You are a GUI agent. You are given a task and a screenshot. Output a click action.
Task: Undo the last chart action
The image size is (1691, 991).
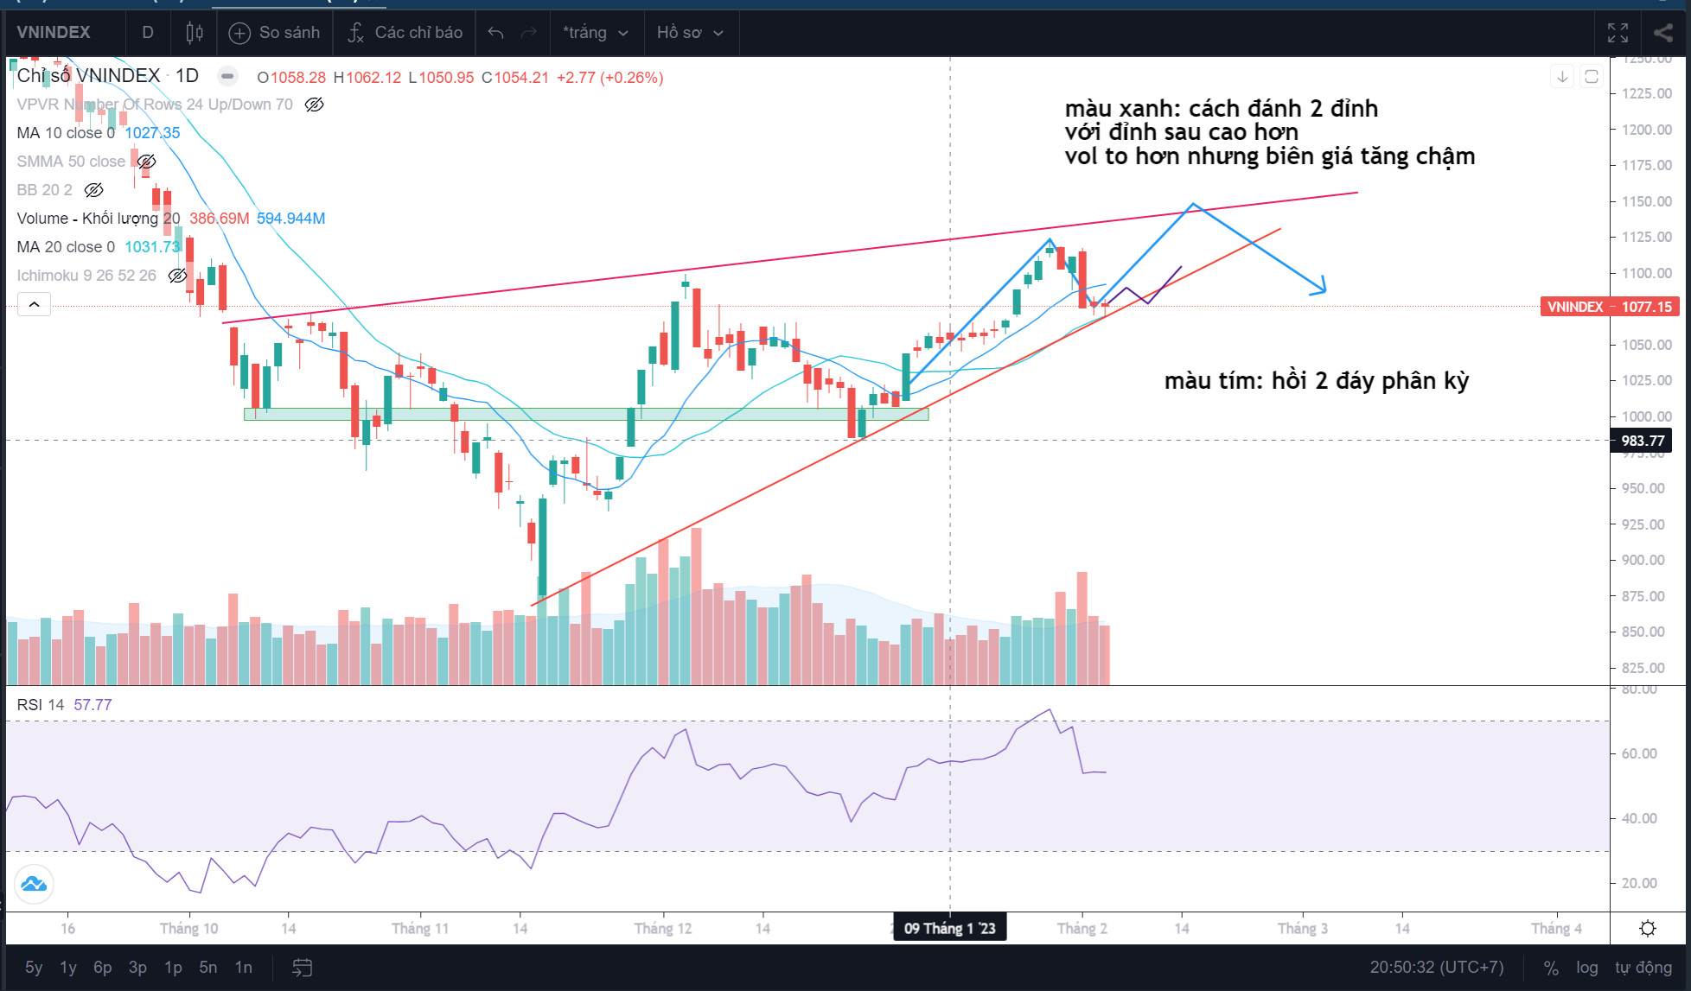pyautogui.click(x=495, y=33)
